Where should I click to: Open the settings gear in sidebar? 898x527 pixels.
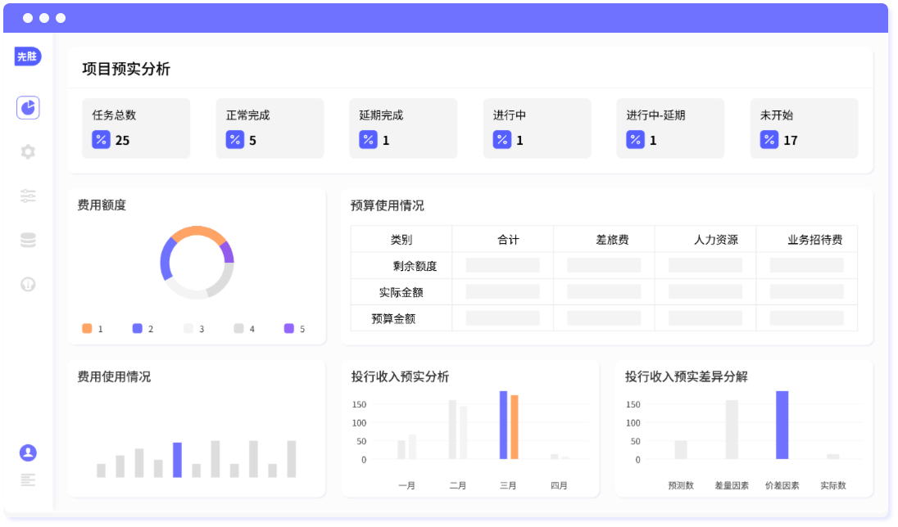(x=28, y=151)
